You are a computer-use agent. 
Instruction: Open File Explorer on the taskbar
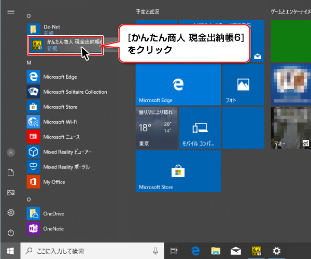(x=216, y=251)
